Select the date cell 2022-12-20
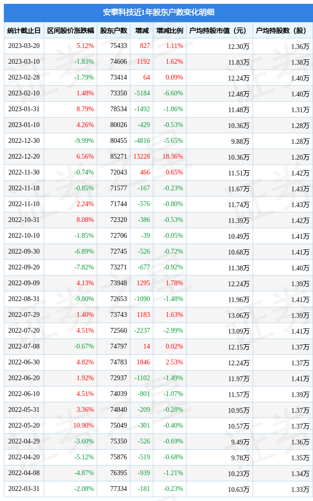This screenshot has width=313, height=501. pyautogui.click(x=24, y=156)
